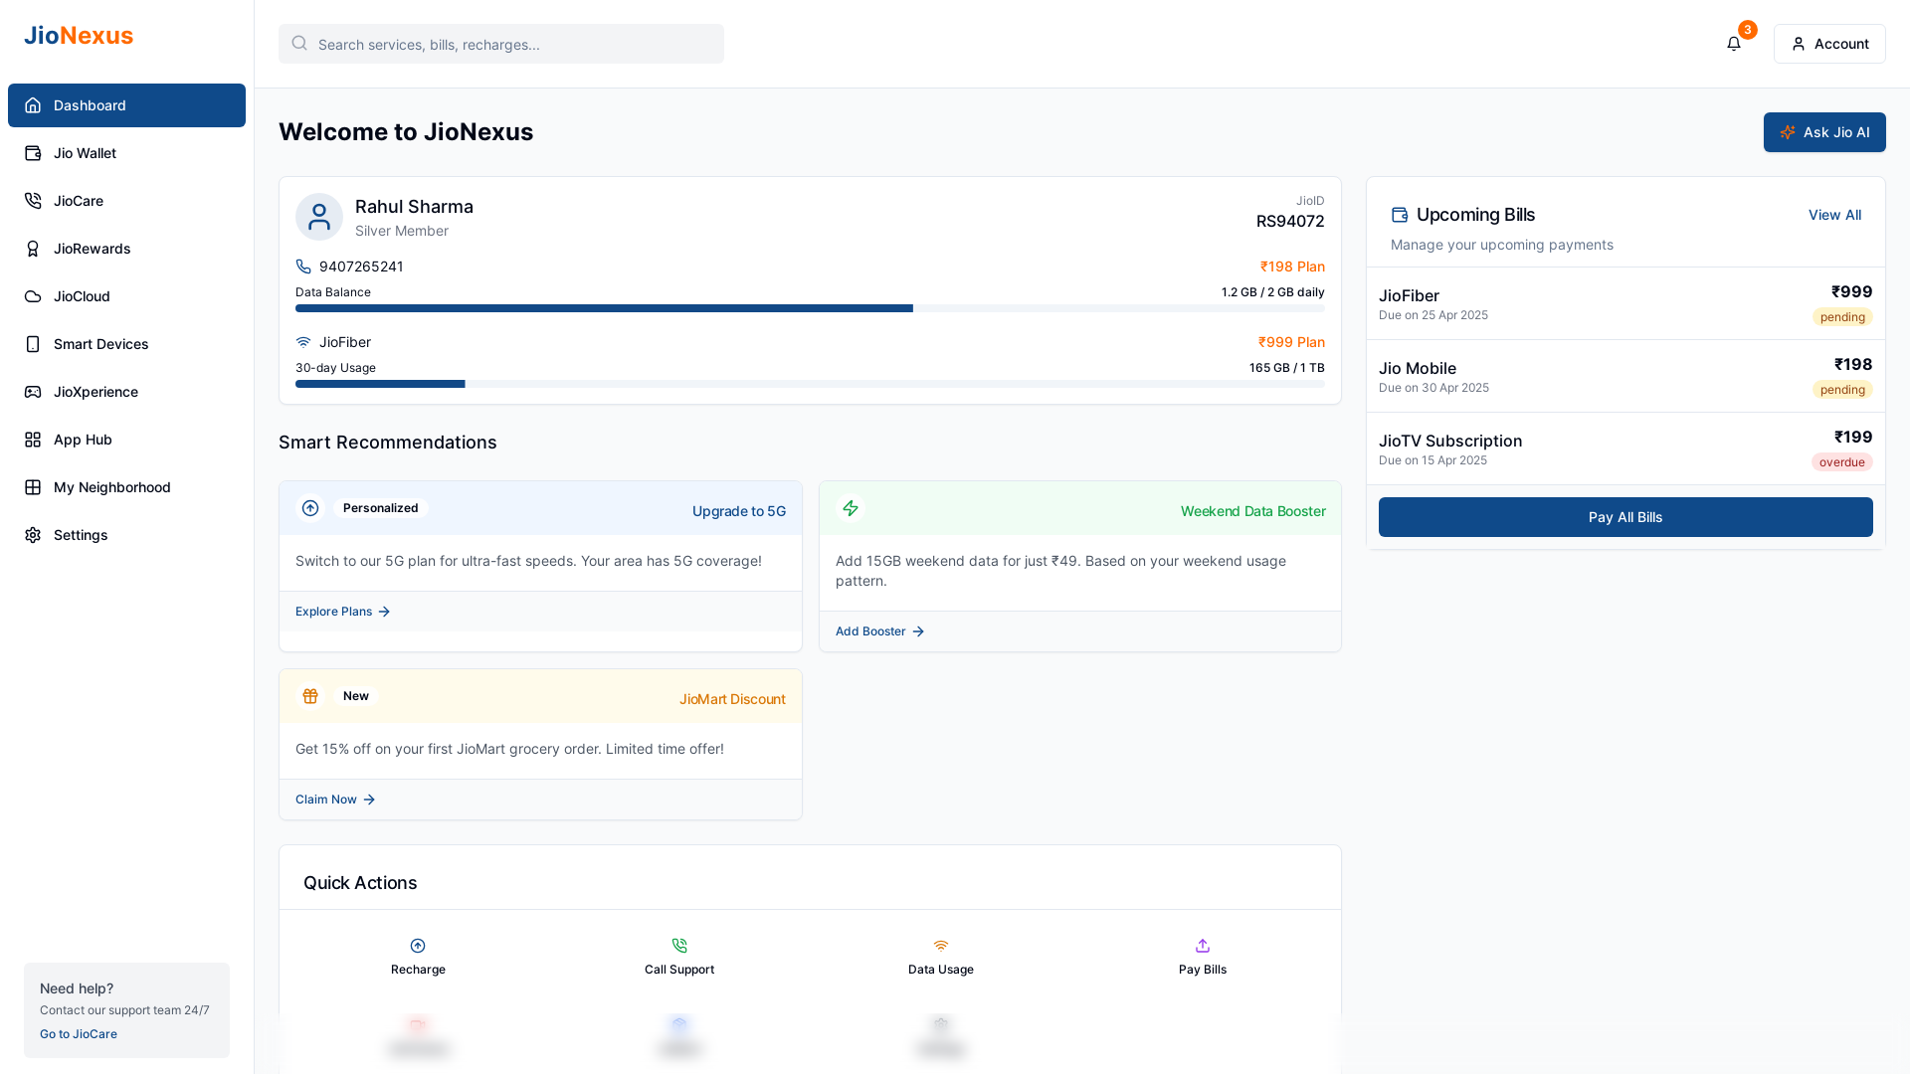Click the App Hub grid icon
1910x1074 pixels.
33,440
